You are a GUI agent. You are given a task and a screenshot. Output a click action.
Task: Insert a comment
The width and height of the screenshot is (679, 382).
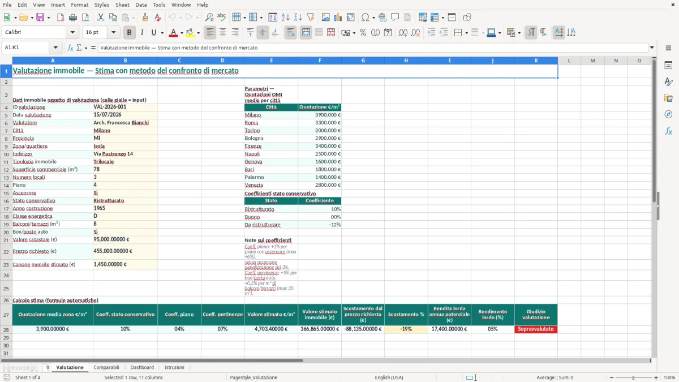tap(395, 18)
